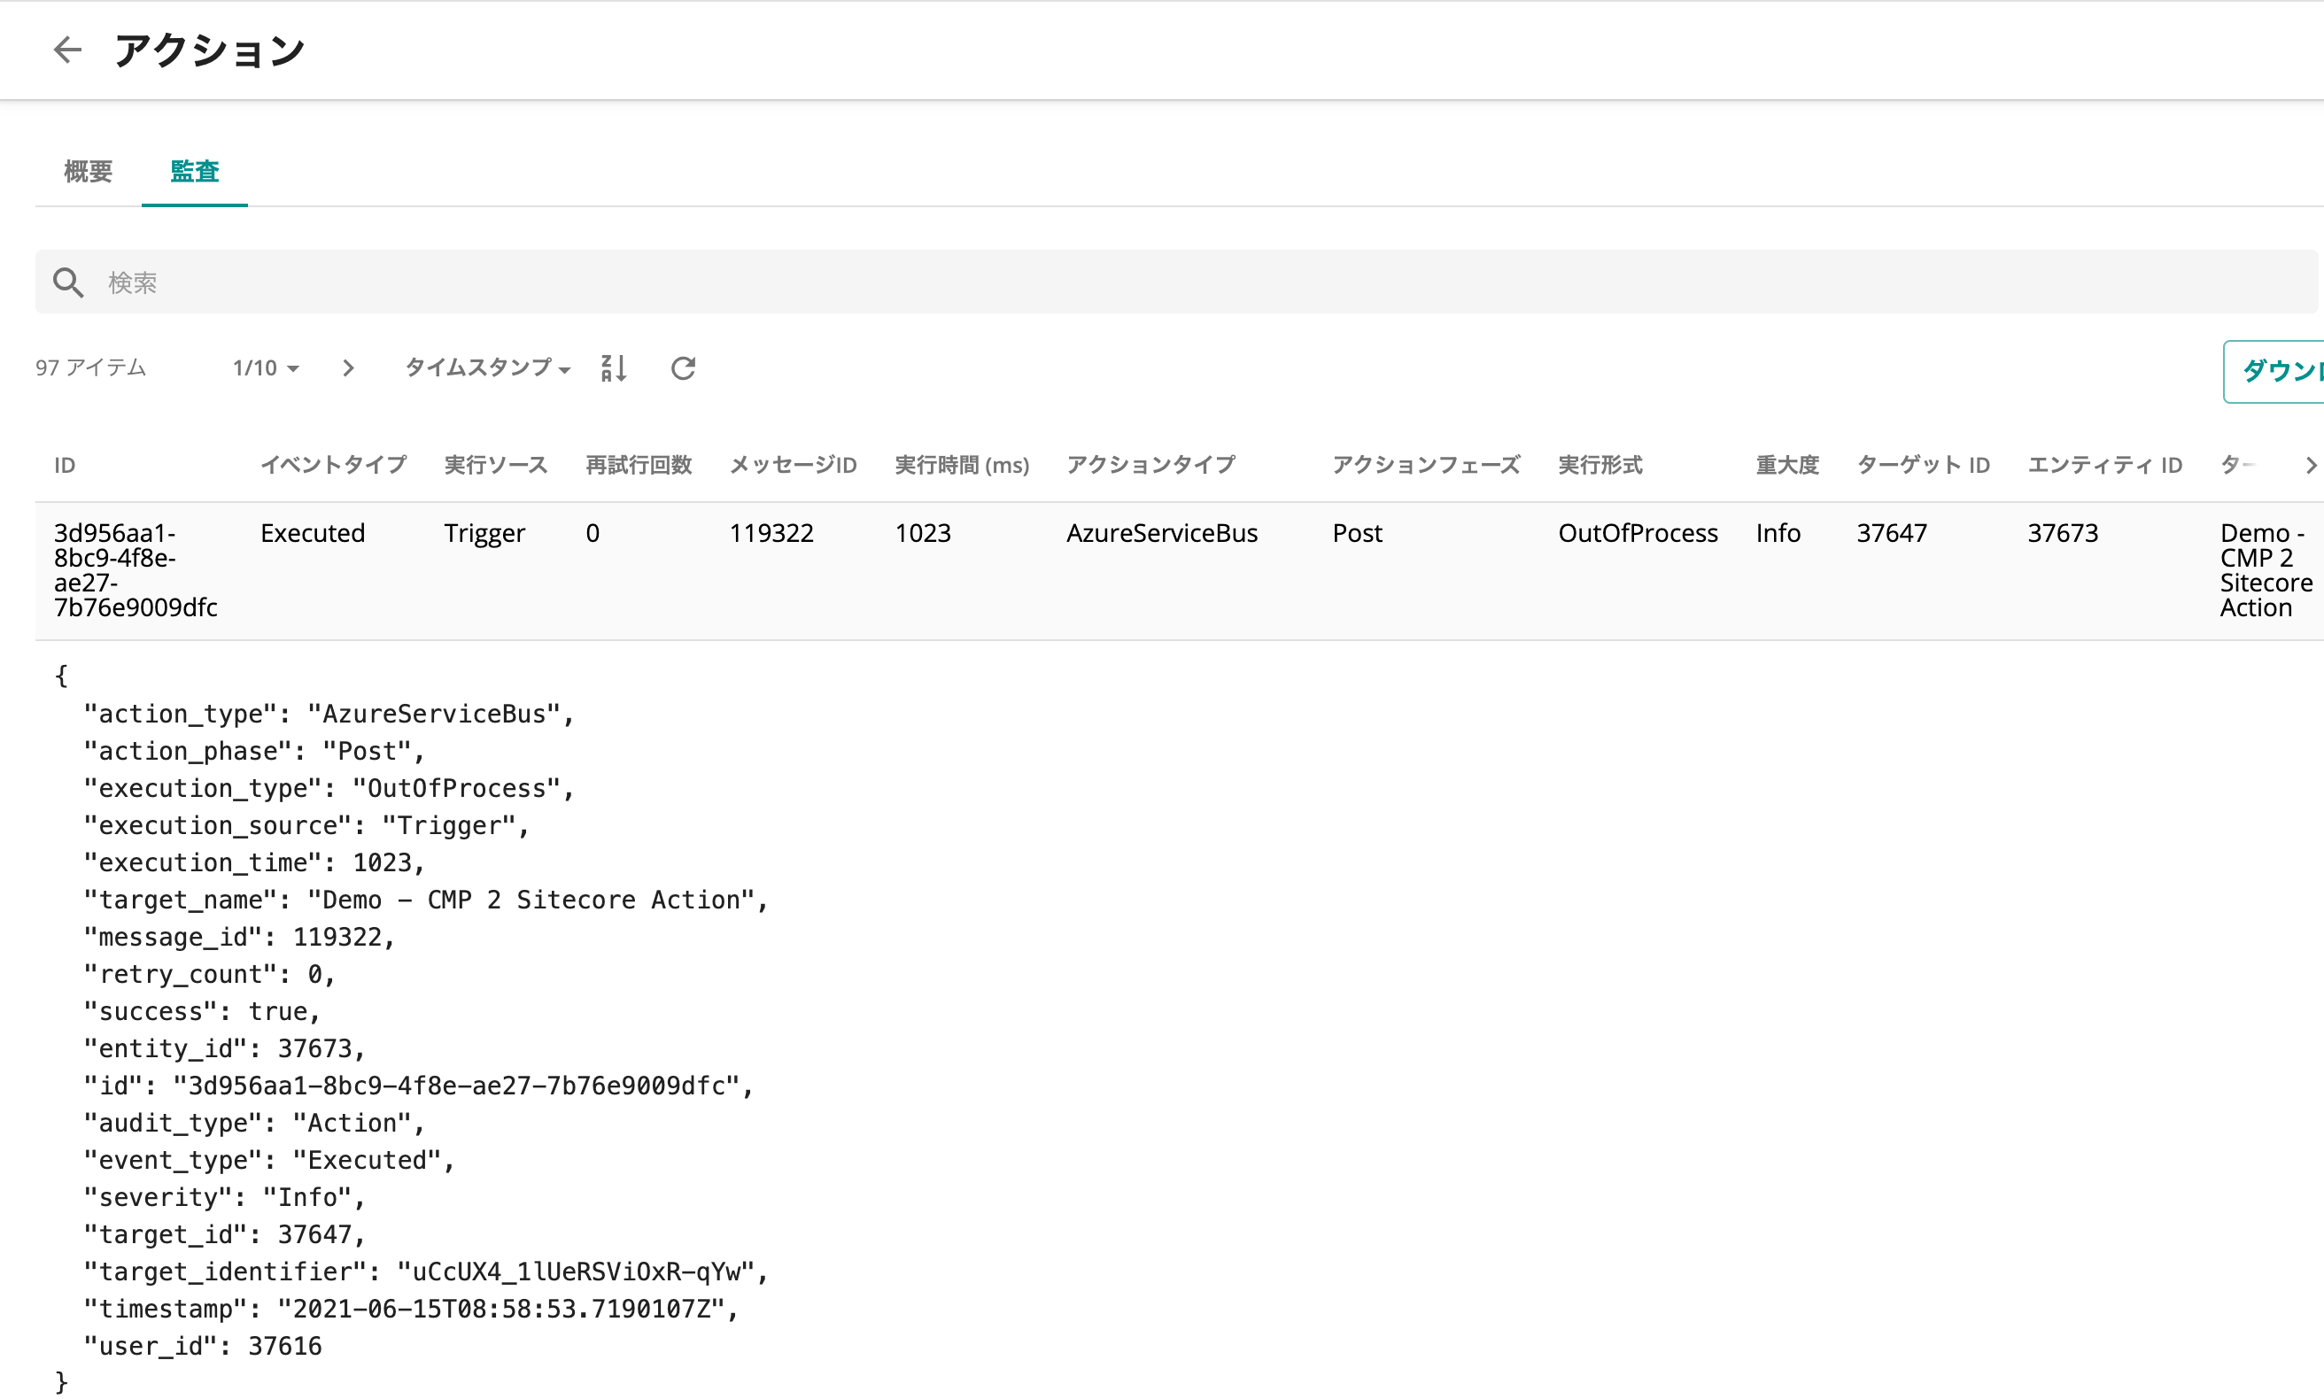
Task: Click the "action_phase": "Post" JSON line
Action: (253, 752)
